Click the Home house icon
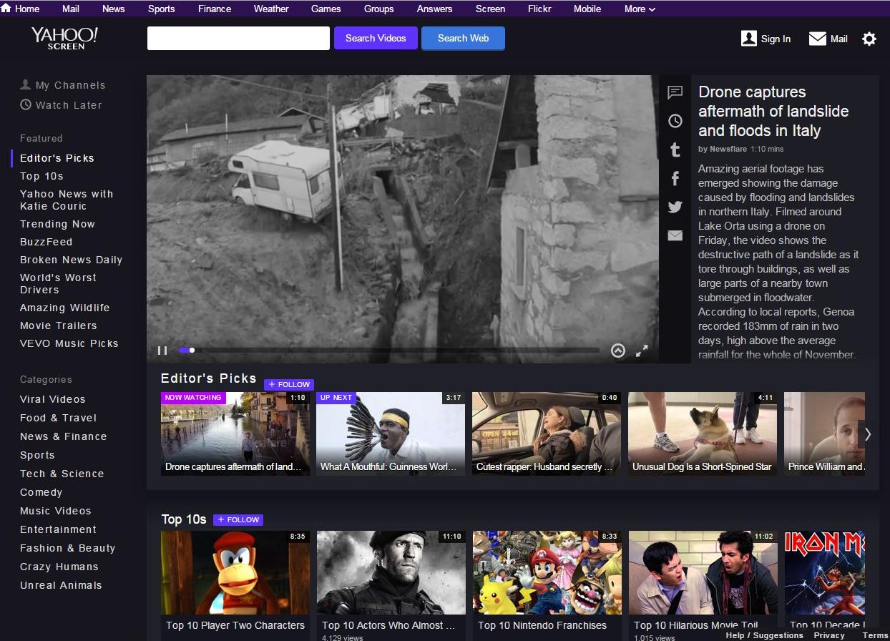 [x=6, y=9]
